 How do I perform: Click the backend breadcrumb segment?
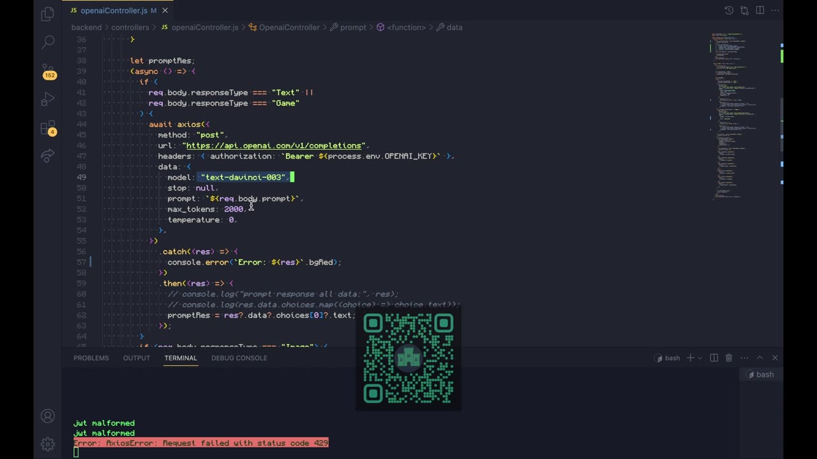coord(86,27)
